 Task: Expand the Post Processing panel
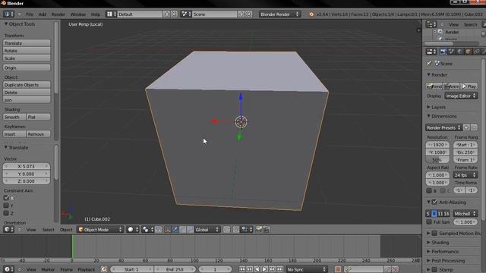446,261
